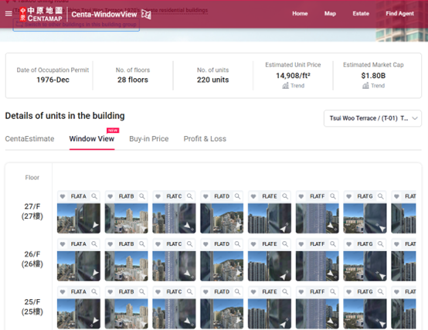
Task: Open Flat D window view thumbnail on 26/F
Action: click(222, 266)
